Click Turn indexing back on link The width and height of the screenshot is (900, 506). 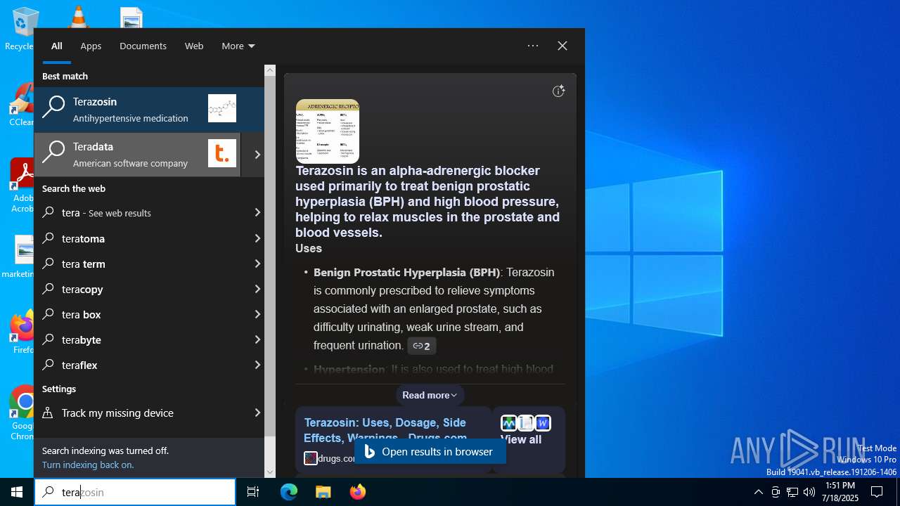tap(88, 465)
